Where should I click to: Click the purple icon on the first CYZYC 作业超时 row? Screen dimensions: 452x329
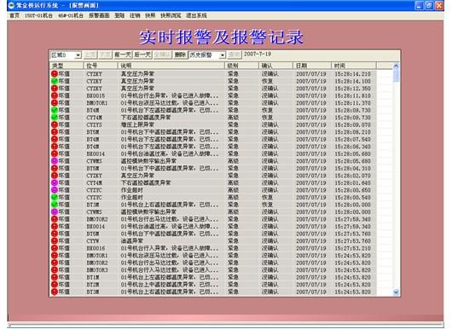55,190
